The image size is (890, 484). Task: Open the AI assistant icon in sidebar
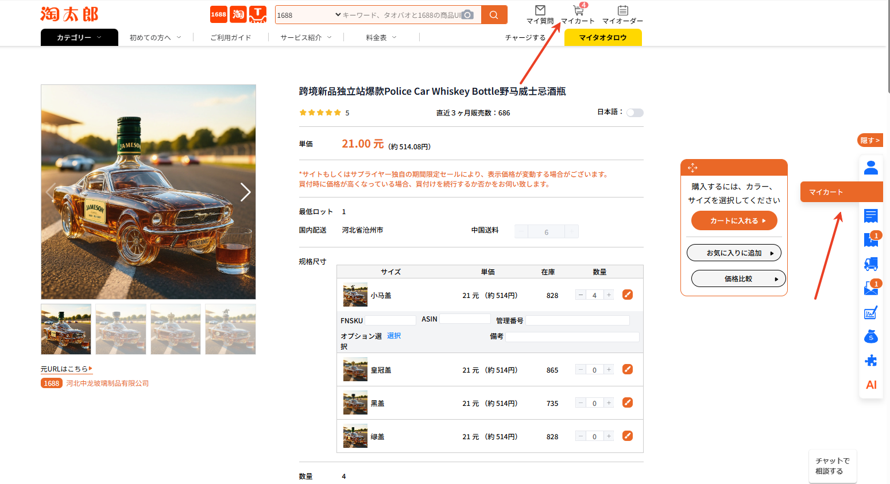[x=871, y=385]
